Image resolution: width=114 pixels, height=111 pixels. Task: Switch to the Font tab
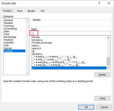(x=20, y=11)
